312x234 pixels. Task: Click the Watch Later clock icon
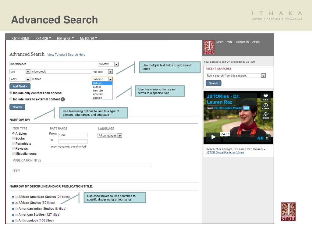point(266,106)
